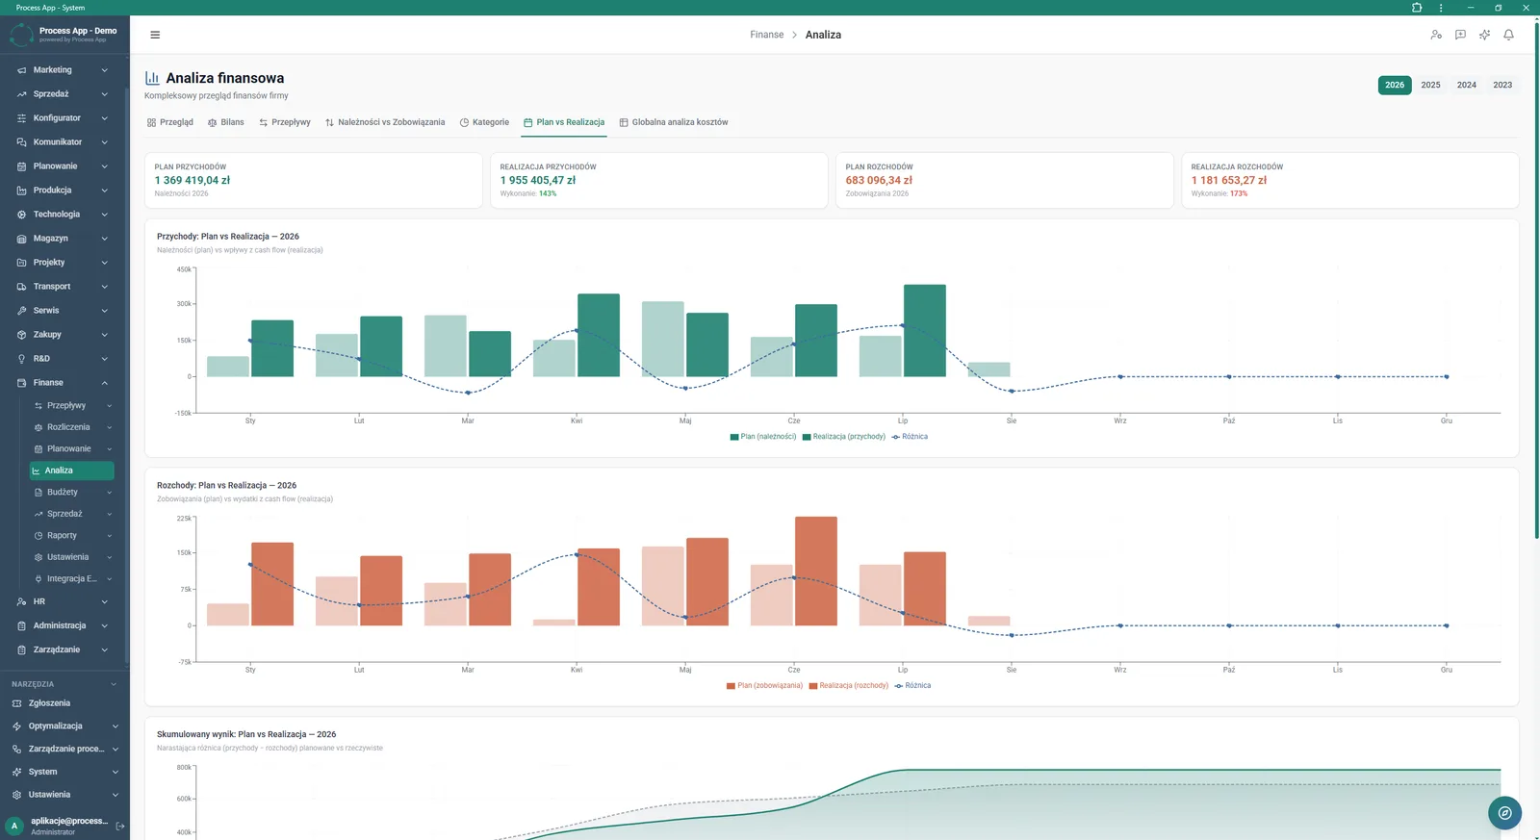Expand the Budżety submenu
The image size is (1540, 840).
(x=109, y=493)
